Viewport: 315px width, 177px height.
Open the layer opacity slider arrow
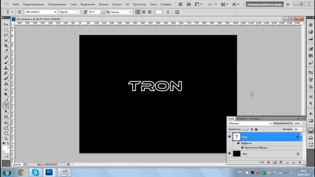click(x=303, y=123)
